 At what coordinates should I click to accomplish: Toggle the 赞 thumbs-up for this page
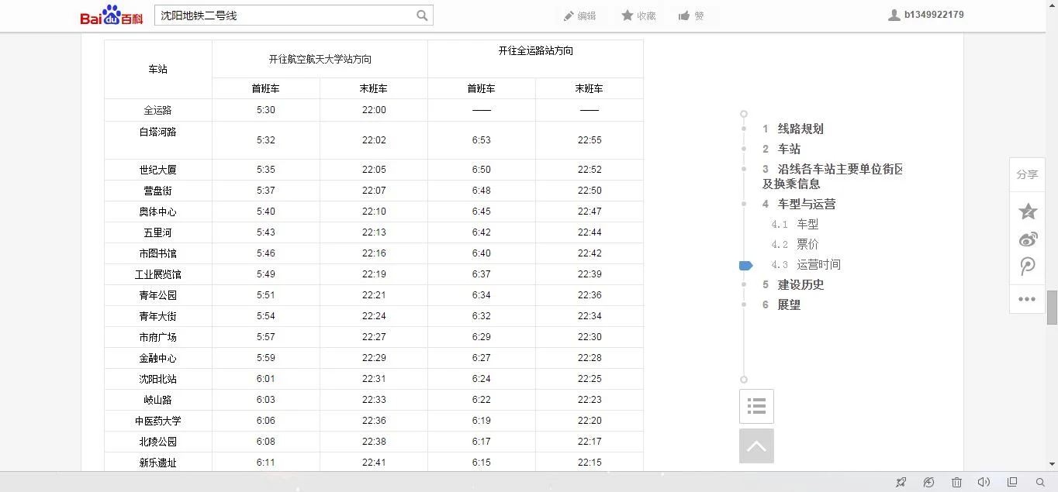point(690,15)
